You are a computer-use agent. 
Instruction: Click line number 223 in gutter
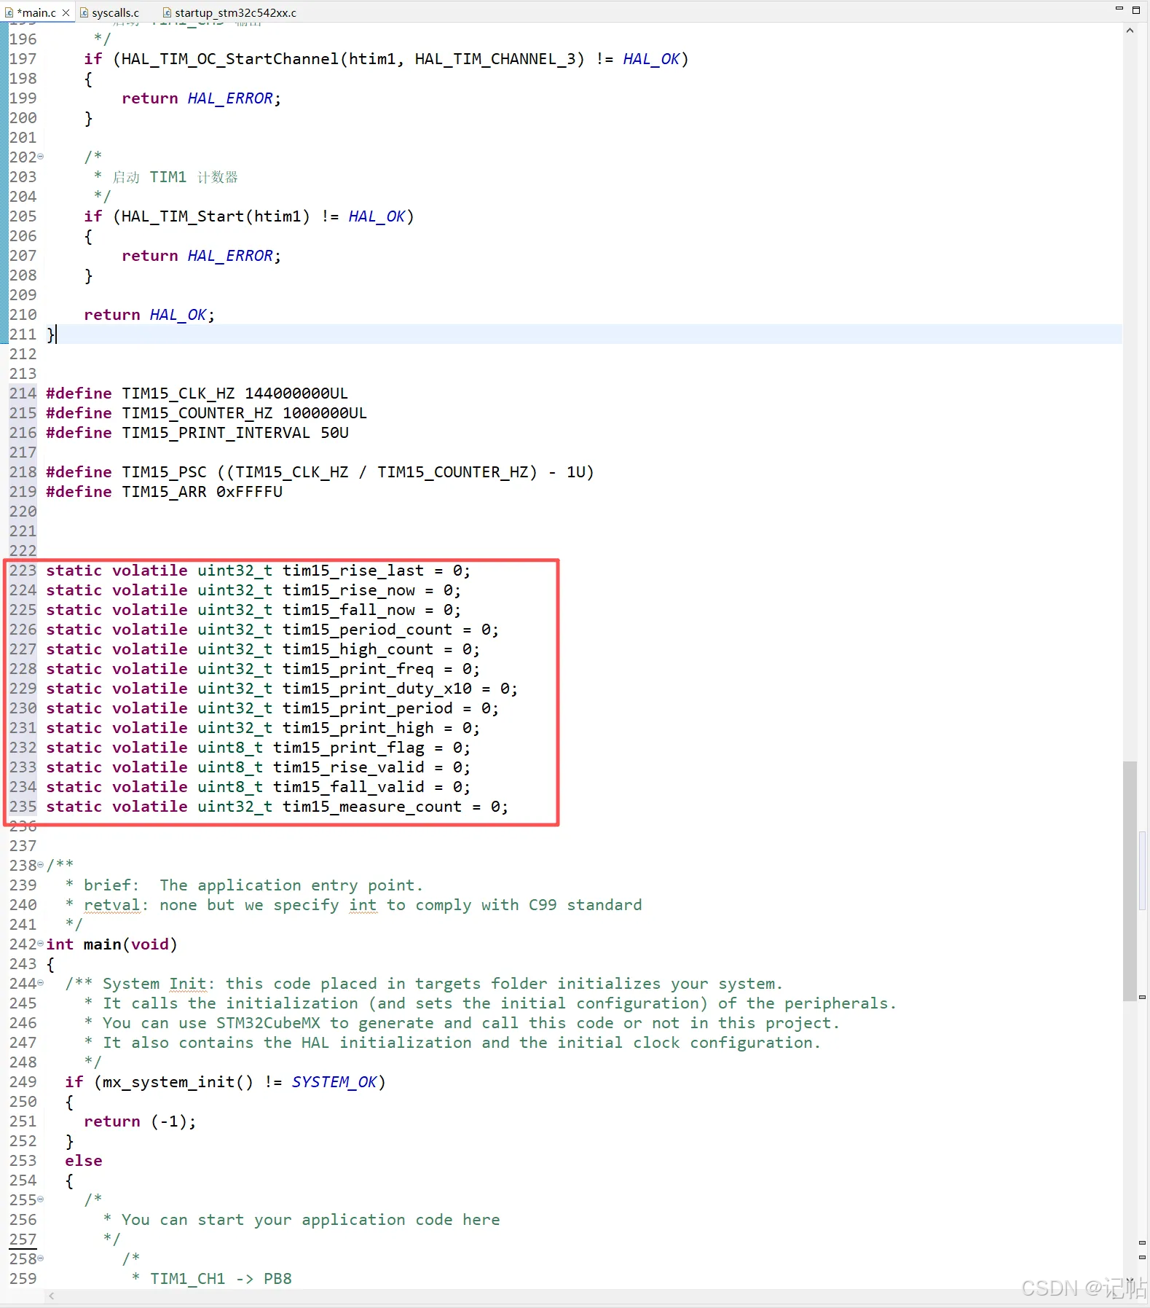click(23, 571)
